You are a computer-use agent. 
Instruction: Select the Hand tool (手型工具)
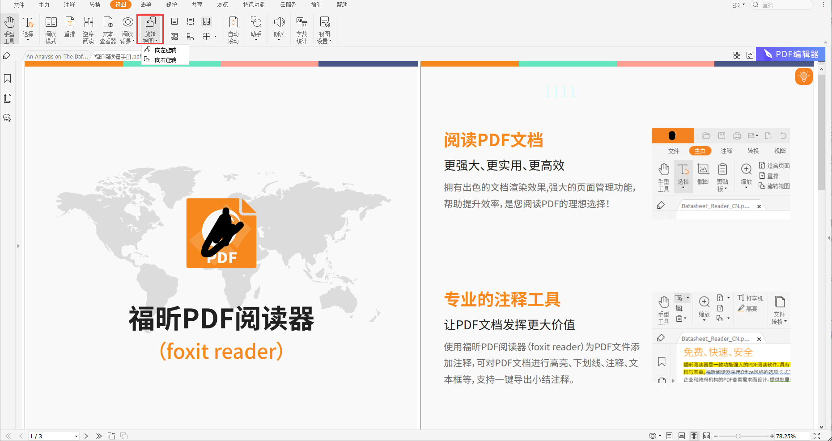pyautogui.click(x=9, y=29)
